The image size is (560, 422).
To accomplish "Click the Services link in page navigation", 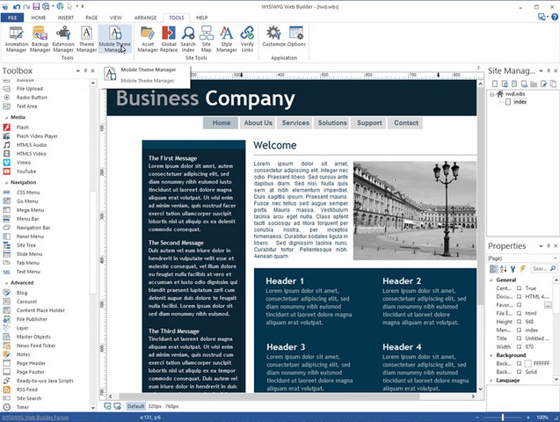I will click(x=295, y=123).
